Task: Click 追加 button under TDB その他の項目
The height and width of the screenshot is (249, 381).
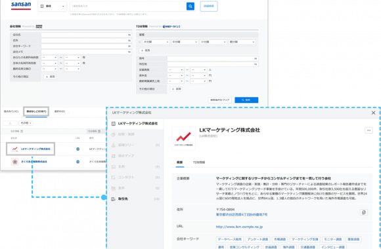Action: click(176, 89)
